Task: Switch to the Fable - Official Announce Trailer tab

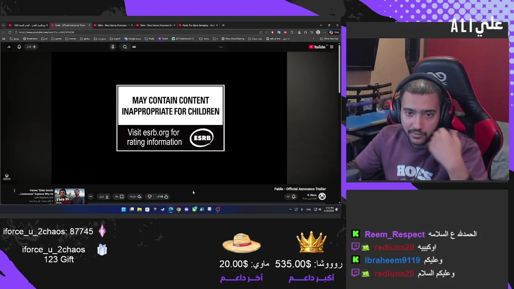Action: [x=70, y=25]
